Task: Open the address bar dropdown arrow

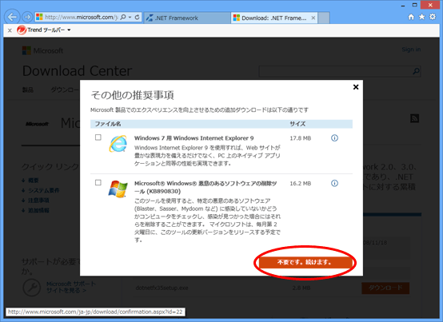Action: [x=130, y=18]
